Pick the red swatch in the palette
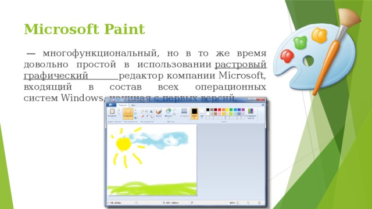372x209 pixels. 220,110
